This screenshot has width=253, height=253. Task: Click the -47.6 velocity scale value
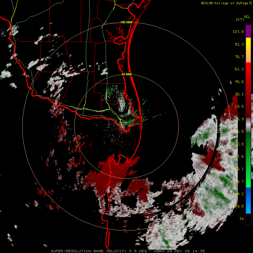pyautogui.click(x=238, y=157)
